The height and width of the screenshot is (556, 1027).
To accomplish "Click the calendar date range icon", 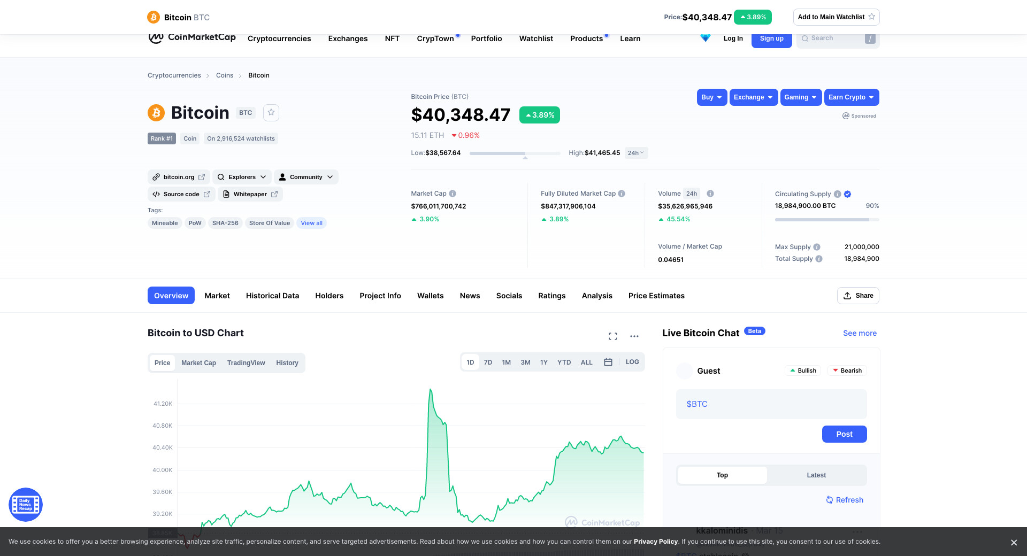I will tap(608, 362).
